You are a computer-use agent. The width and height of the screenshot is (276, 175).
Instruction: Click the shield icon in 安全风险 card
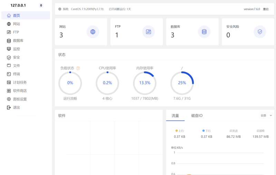coord(260,32)
